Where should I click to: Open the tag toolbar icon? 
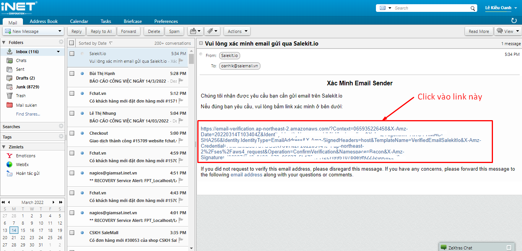coord(212,31)
